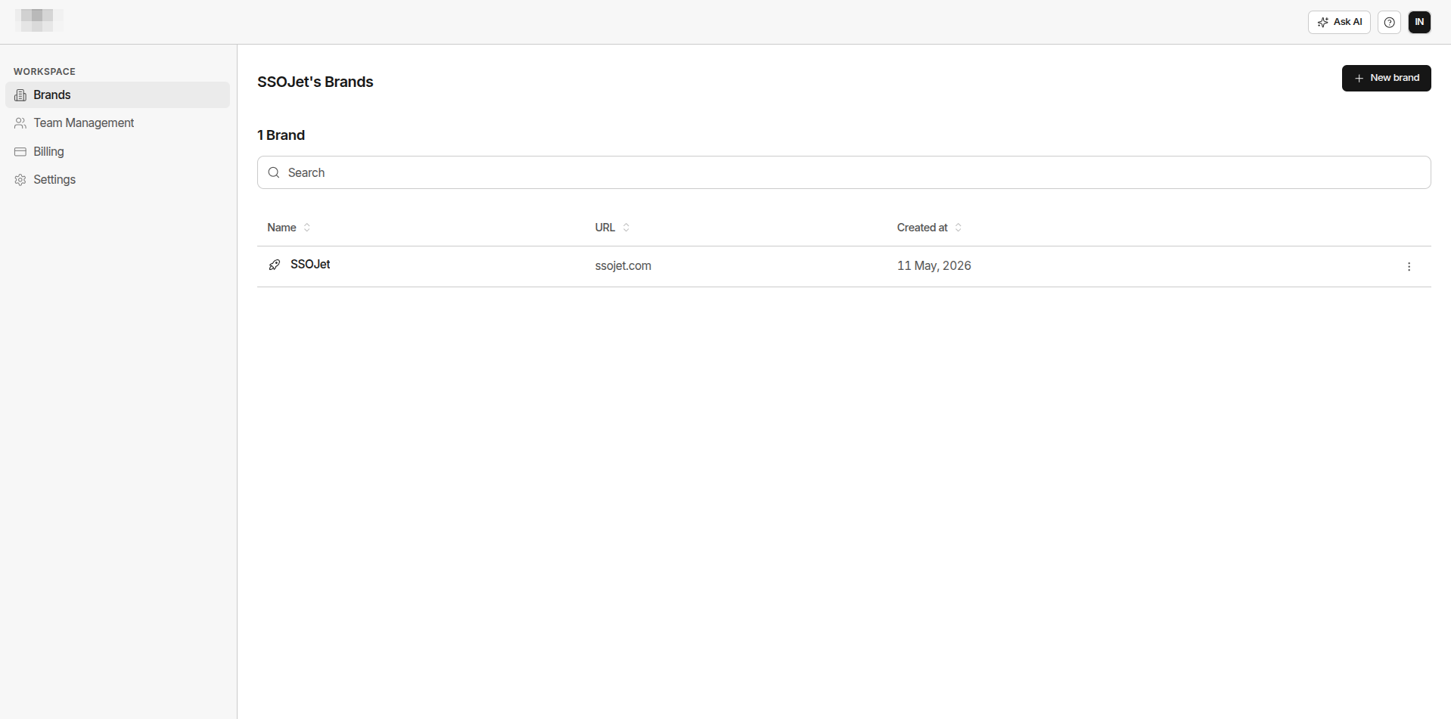1451x719 pixels.
Task: Click the sparkle icon in Ask AI
Action: [1322, 23]
